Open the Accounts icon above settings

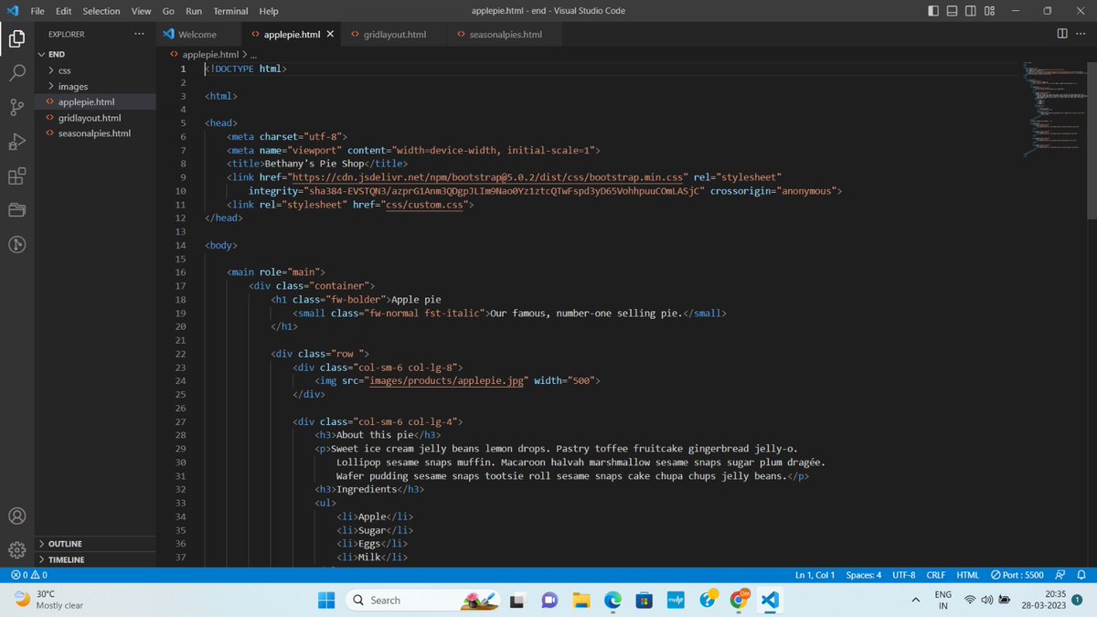click(x=16, y=516)
